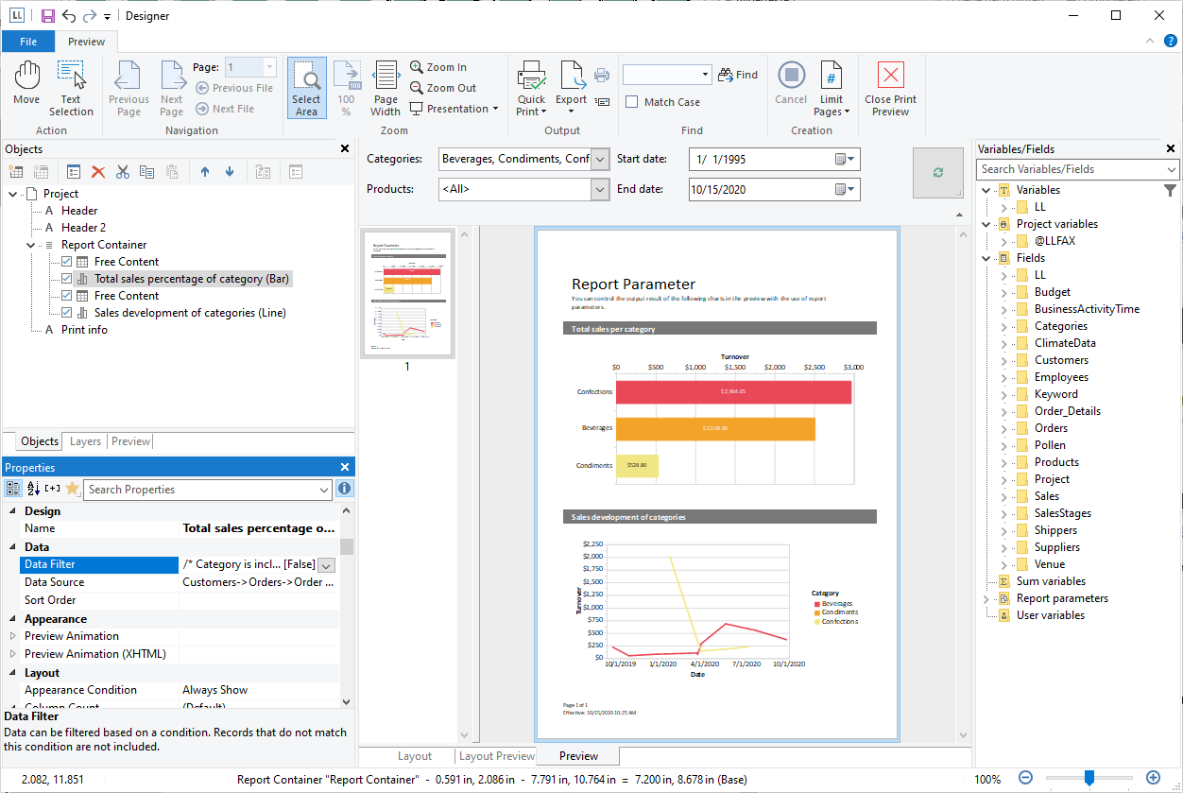Click the green refresh preview button
This screenshot has height=793, width=1183.
(x=937, y=173)
